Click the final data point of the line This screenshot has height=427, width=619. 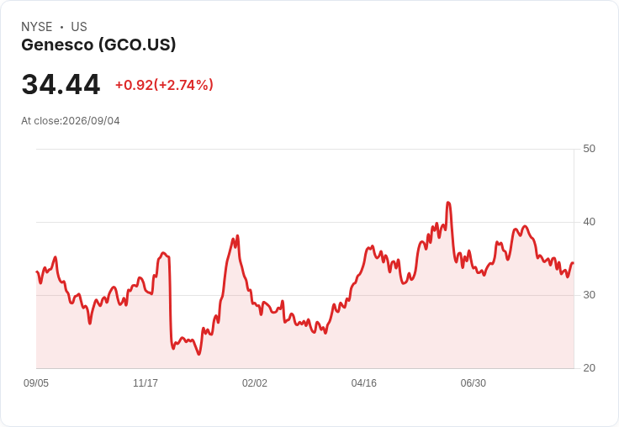[573, 263]
